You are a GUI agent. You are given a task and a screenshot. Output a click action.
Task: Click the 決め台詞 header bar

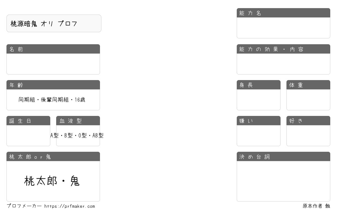tap(283, 157)
